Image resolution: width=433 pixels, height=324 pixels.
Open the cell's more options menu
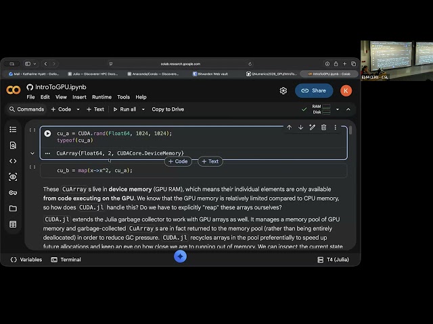click(336, 128)
